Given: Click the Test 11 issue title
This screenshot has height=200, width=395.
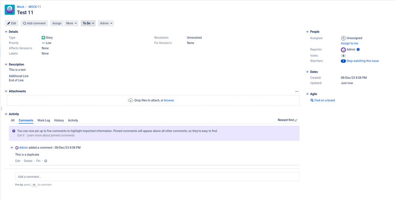Looking at the screenshot, I should pos(25,12).
